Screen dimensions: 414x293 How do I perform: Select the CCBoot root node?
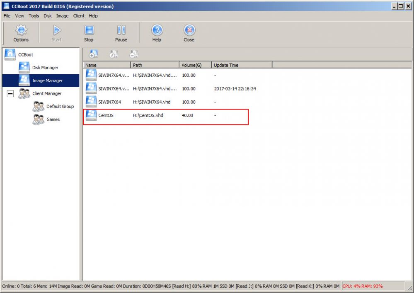pos(26,55)
